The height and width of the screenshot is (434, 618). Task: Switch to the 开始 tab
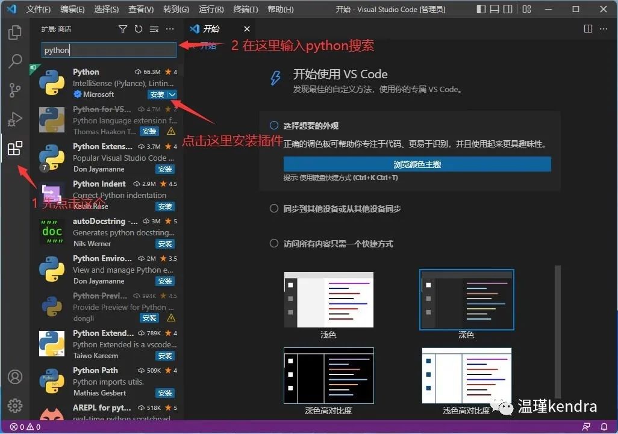tap(209, 28)
